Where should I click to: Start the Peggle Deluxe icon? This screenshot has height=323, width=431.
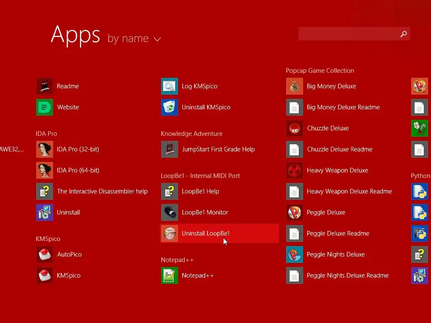[x=294, y=212]
